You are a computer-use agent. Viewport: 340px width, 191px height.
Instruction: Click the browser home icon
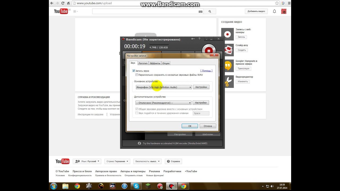point(69,3)
